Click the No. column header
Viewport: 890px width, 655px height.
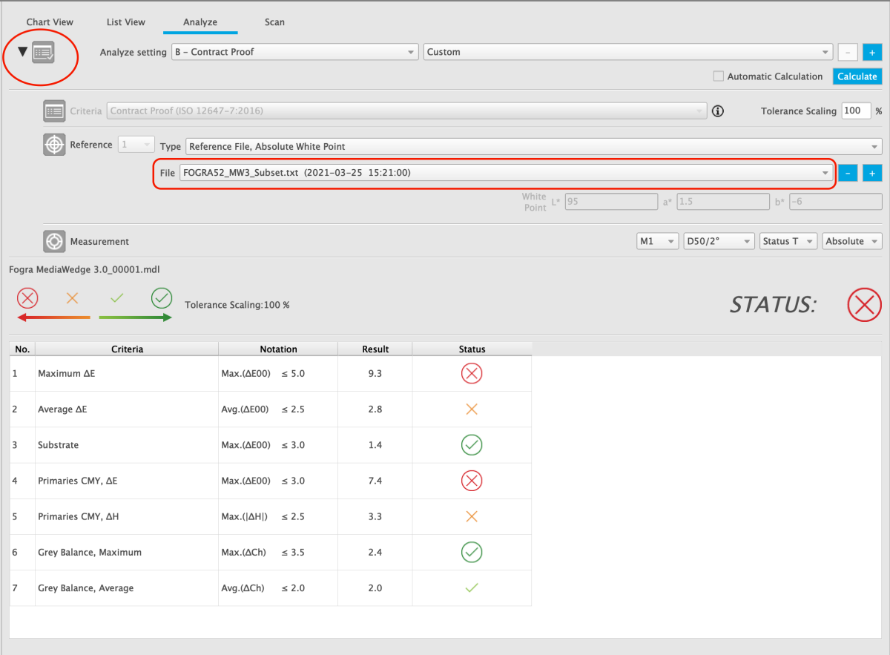[x=22, y=349]
